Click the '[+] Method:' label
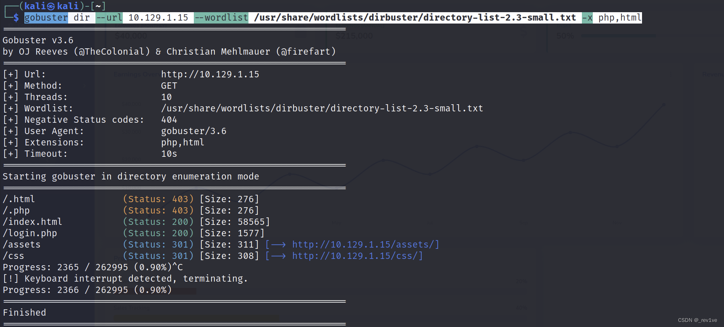 (32, 86)
